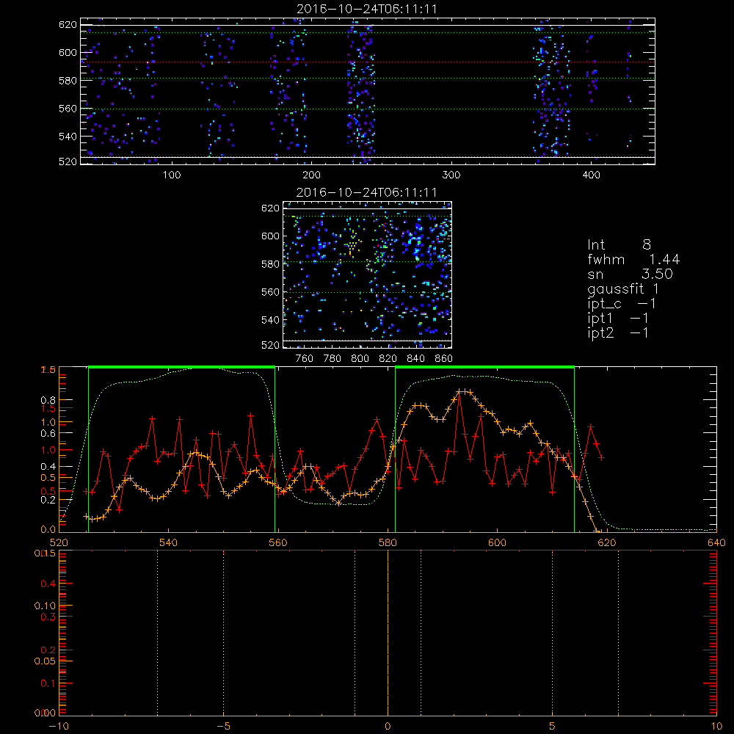Click x-axis label '860' under the middle image
734x734 pixels.
[x=444, y=359]
